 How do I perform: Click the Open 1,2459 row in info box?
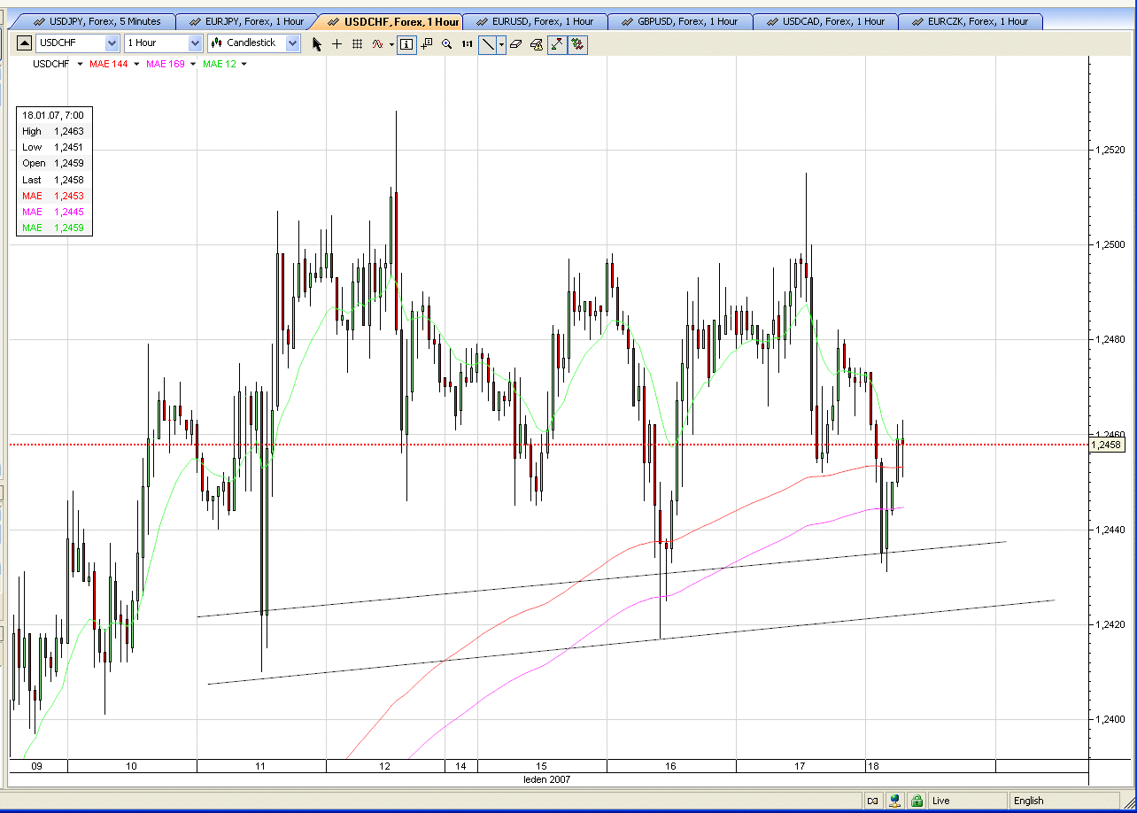(x=54, y=163)
